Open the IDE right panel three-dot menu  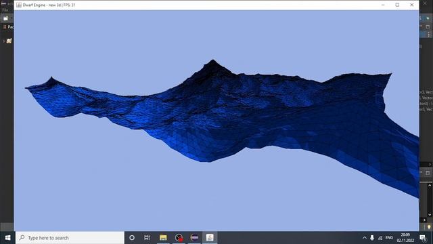pyautogui.click(x=428, y=35)
